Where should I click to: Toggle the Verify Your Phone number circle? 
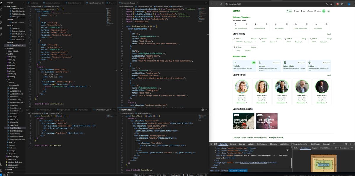coord(247,24)
